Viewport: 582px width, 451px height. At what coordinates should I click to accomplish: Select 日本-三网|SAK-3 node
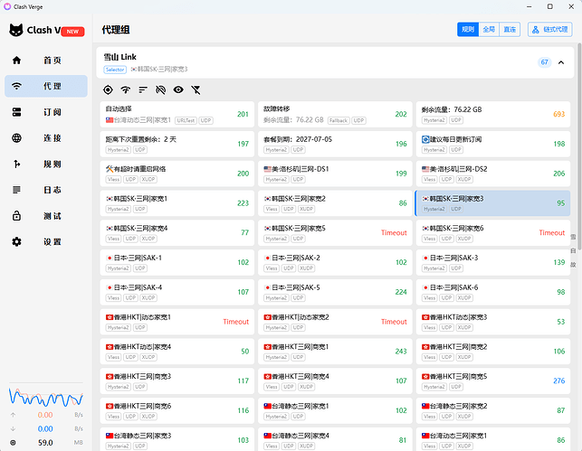493,262
